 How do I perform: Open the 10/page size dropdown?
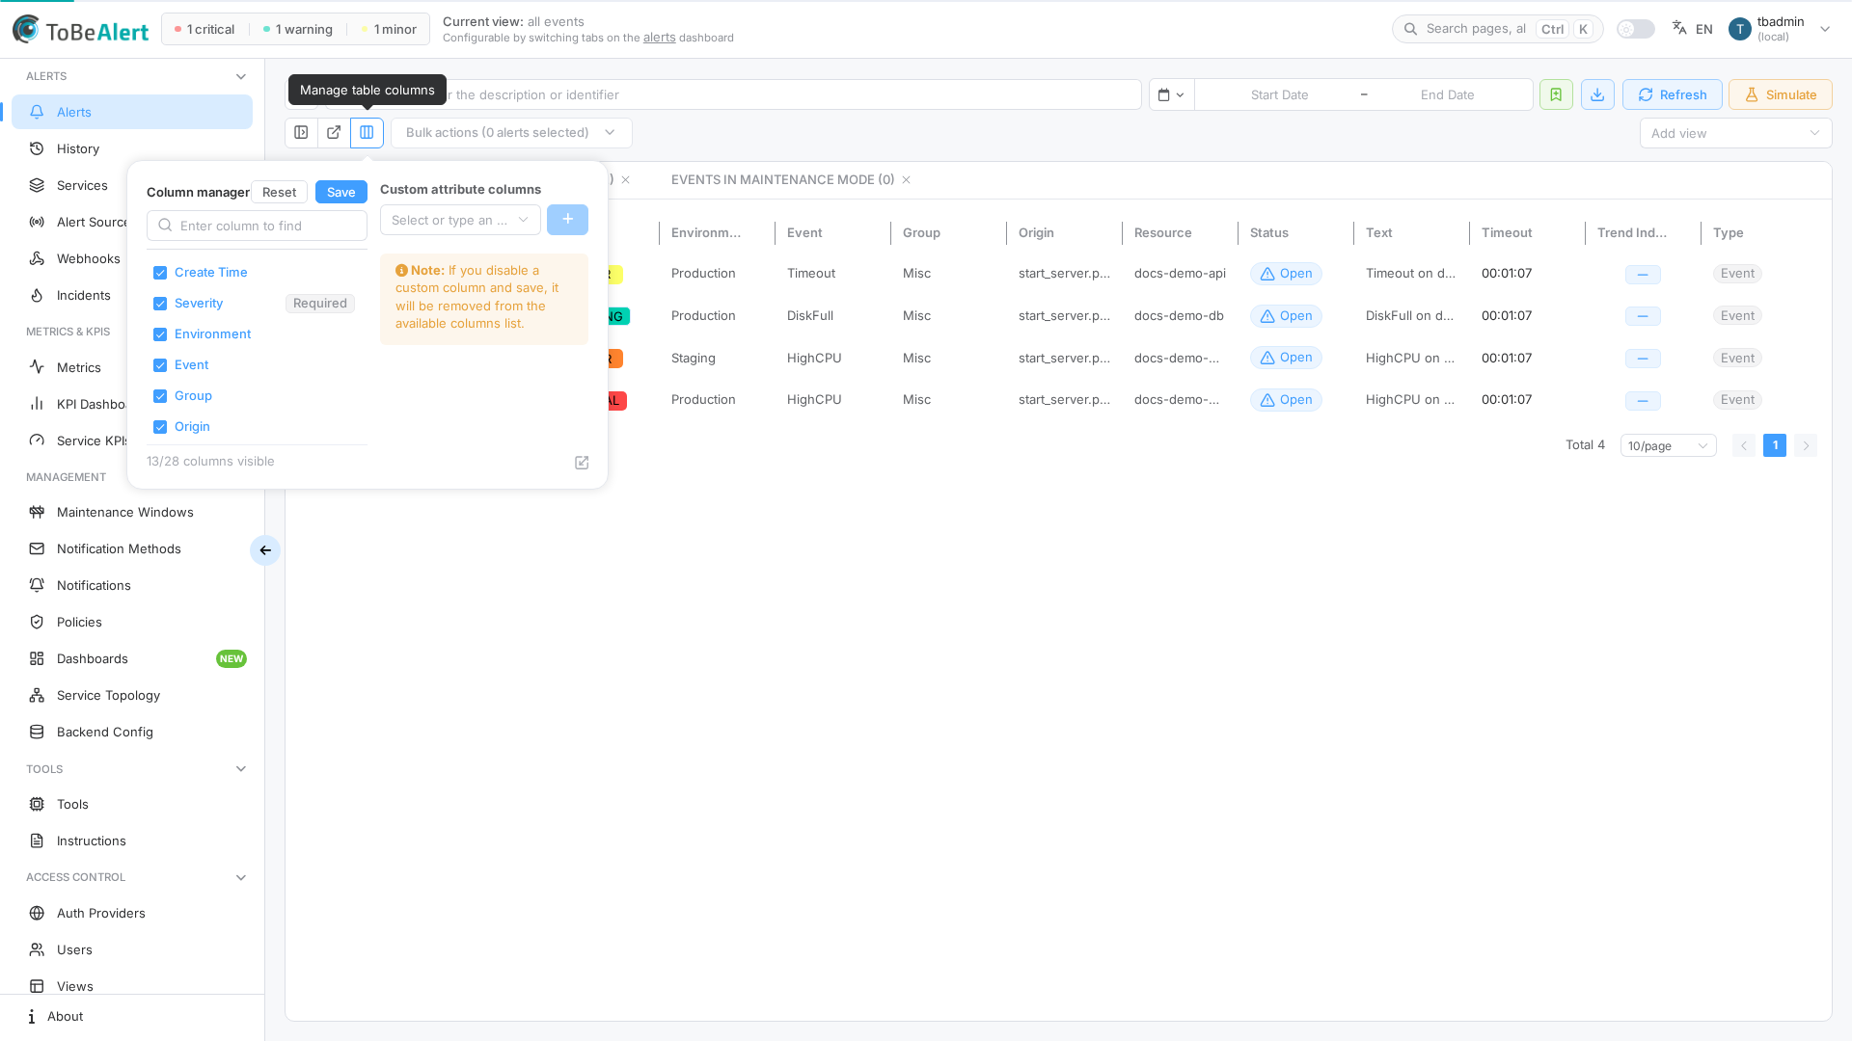tap(1668, 445)
